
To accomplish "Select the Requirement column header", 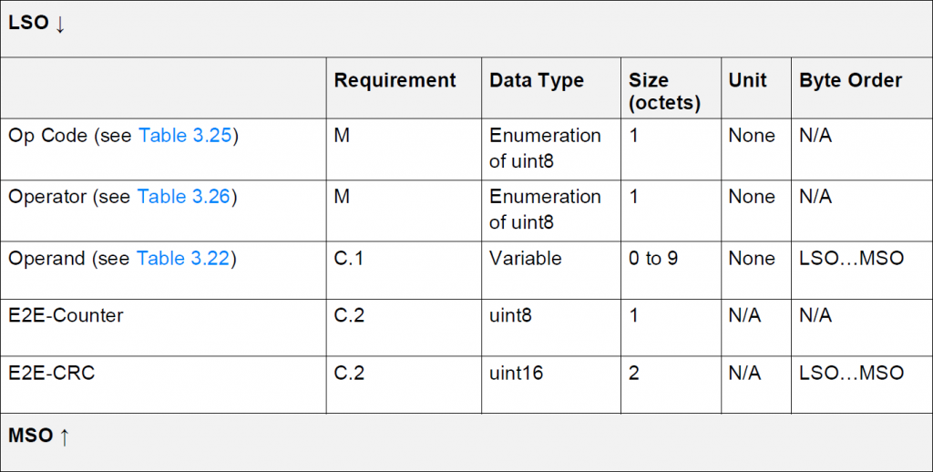I will click(x=395, y=80).
